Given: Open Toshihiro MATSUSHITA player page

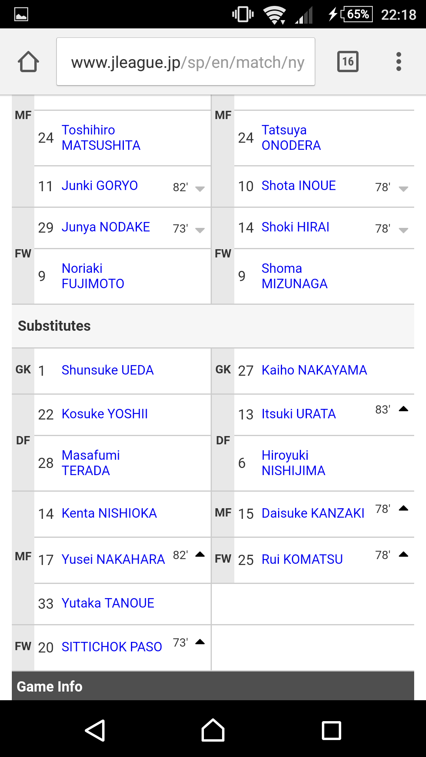Looking at the screenshot, I should pos(101,138).
